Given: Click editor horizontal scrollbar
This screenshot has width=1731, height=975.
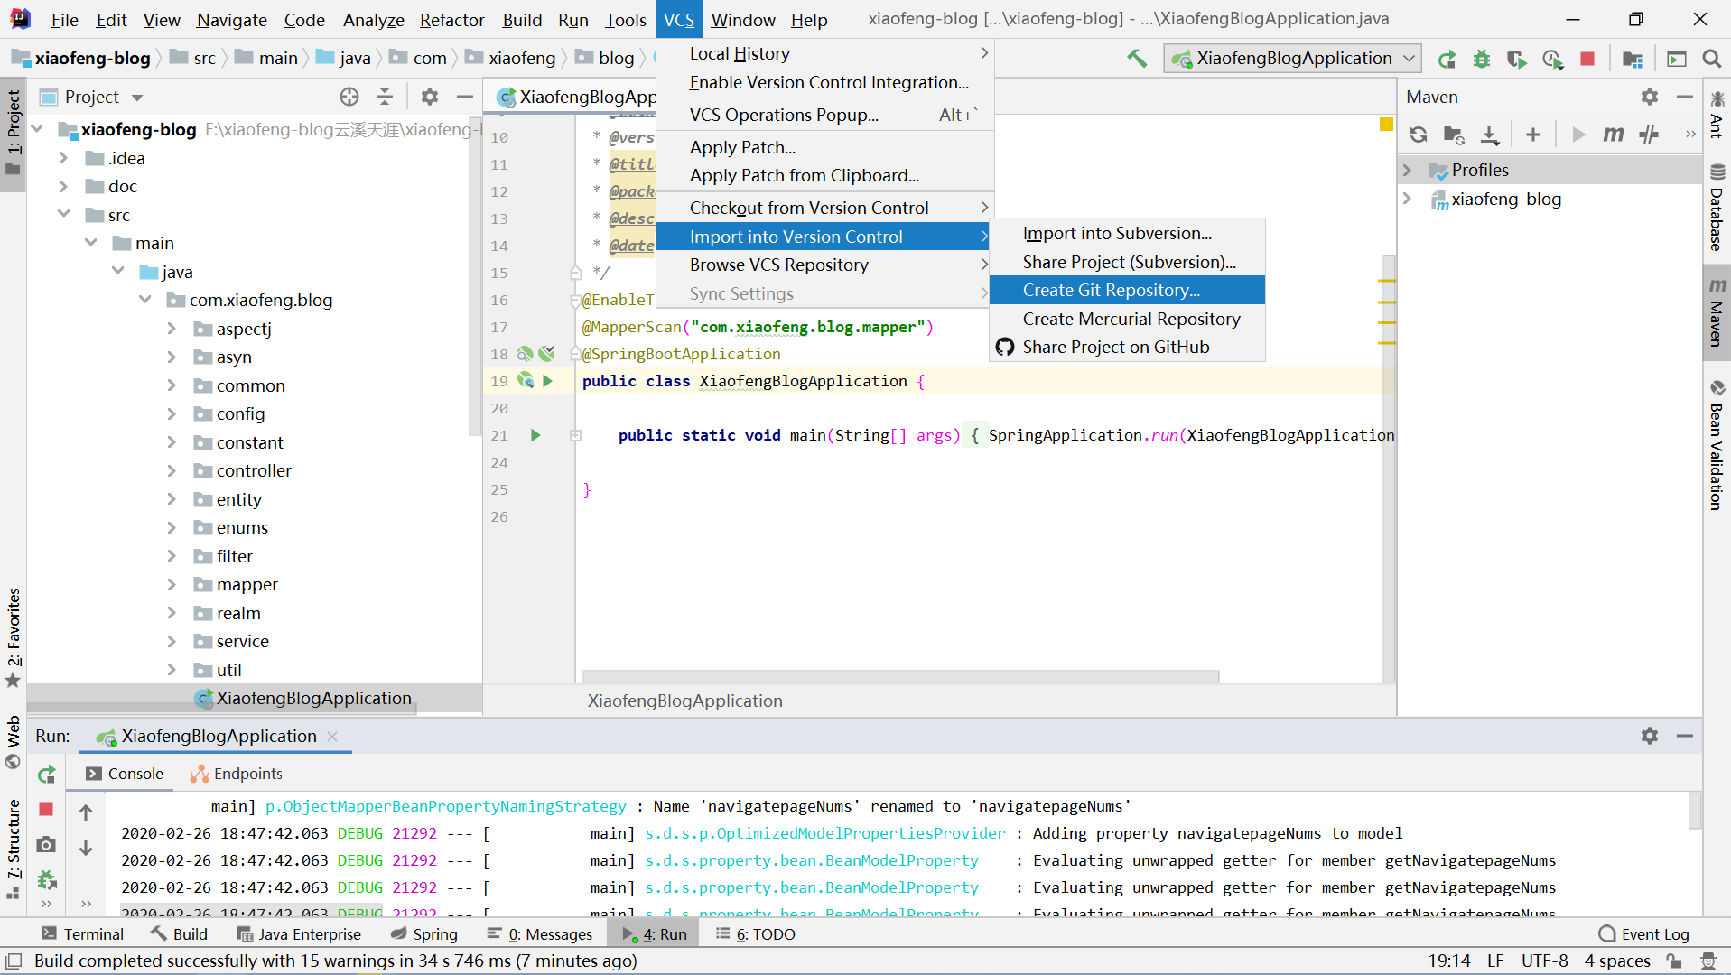Looking at the screenshot, I should click(x=900, y=676).
